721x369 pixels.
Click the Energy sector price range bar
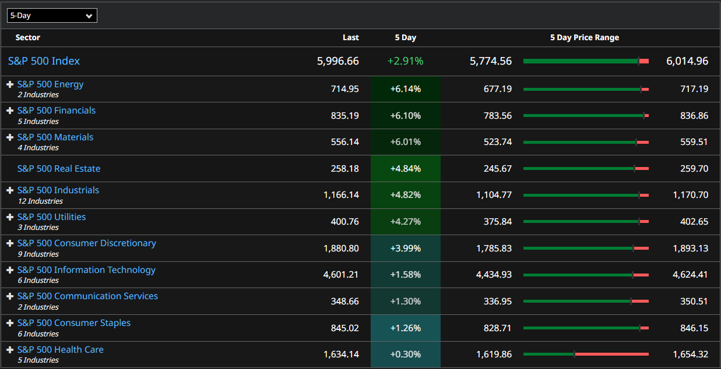pos(586,89)
